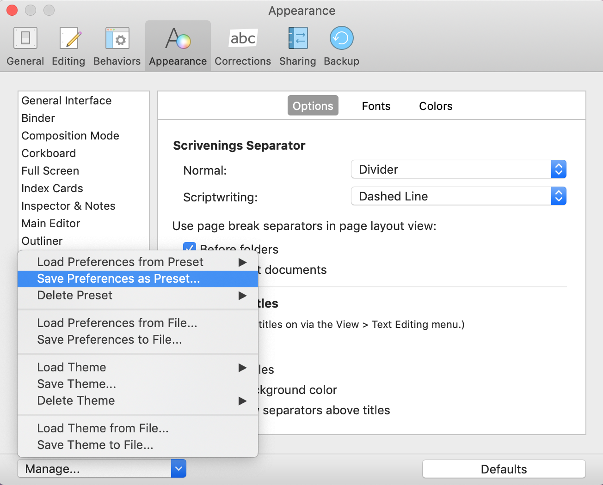Open the Behaviors preferences pane icon
The image size is (603, 485).
(x=117, y=38)
